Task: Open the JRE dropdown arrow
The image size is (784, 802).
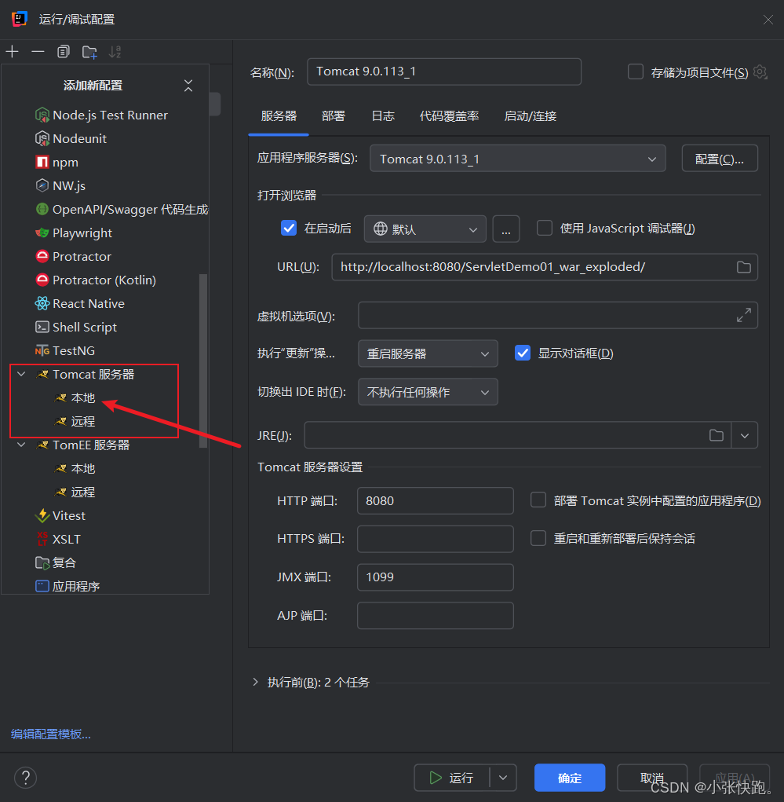Action: (x=745, y=435)
